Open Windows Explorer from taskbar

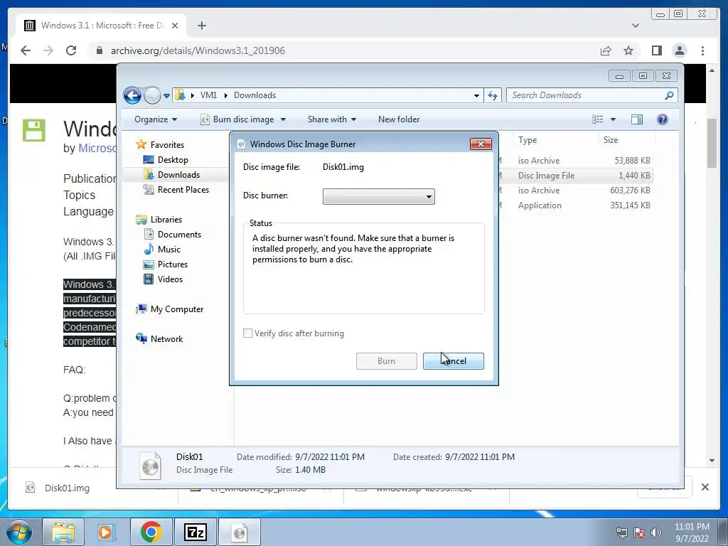point(63,532)
